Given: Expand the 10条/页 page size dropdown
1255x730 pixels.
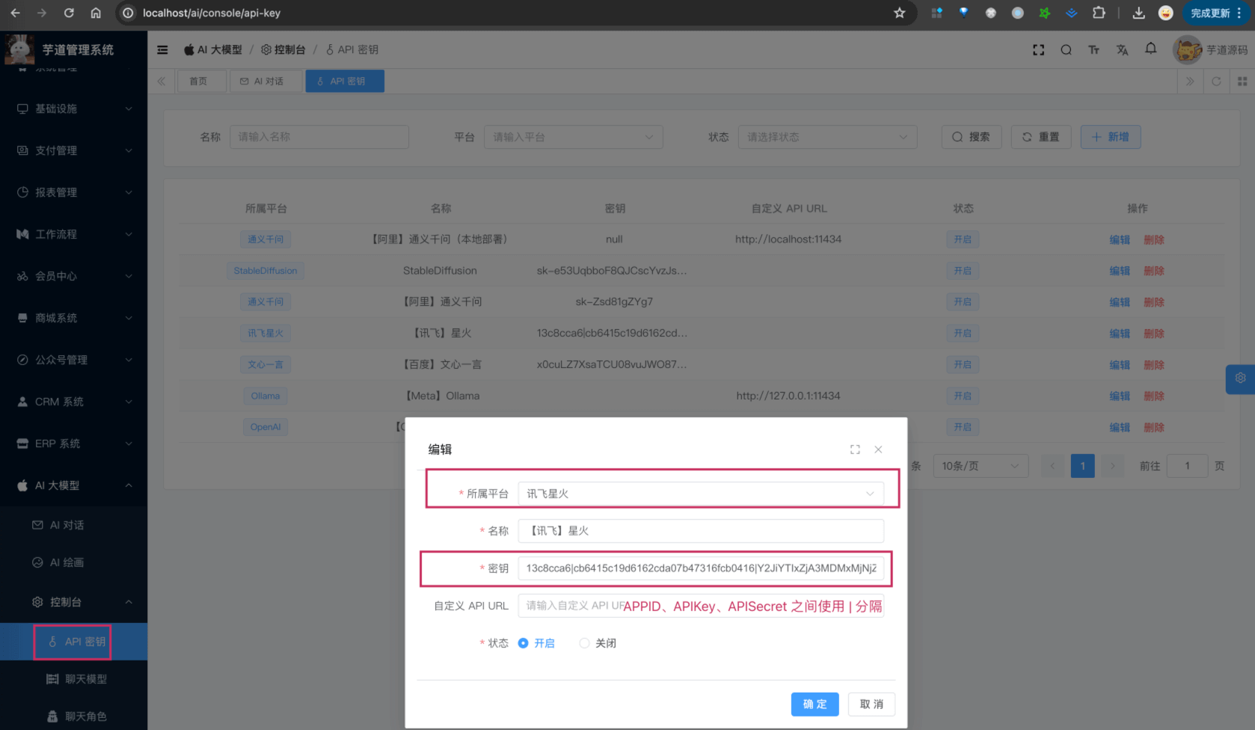Looking at the screenshot, I should coord(980,466).
